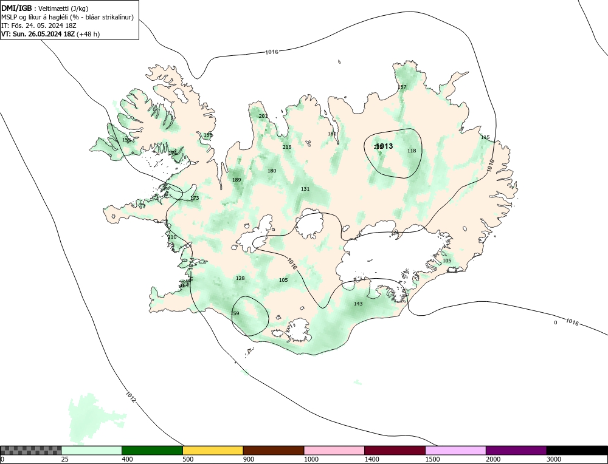Viewport: 608px width, 464px height.
Task: Select the black 3000+ legend swatch
Action: (x=577, y=450)
